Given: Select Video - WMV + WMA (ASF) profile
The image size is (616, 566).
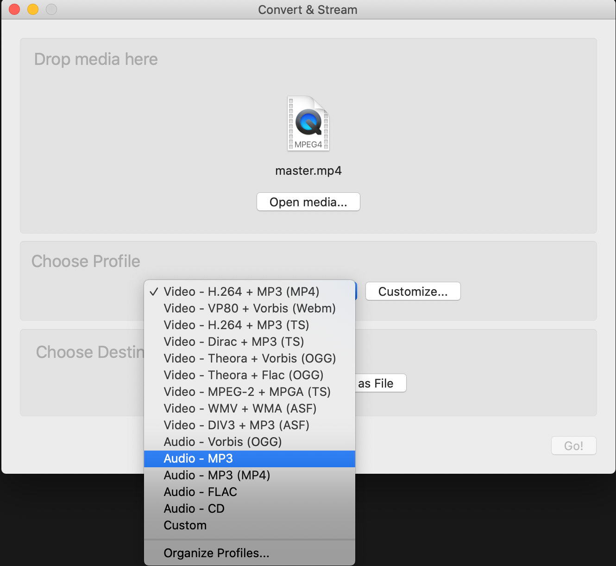Looking at the screenshot, I should pos(250,408).
